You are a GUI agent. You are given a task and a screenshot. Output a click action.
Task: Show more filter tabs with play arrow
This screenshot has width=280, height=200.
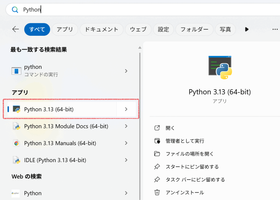(x=247, y=29)
